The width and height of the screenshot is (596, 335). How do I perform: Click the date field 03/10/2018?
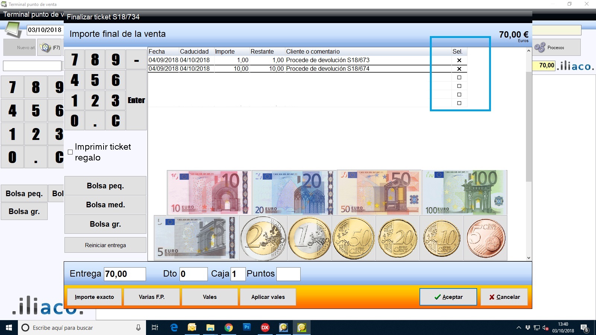(44, 30)
